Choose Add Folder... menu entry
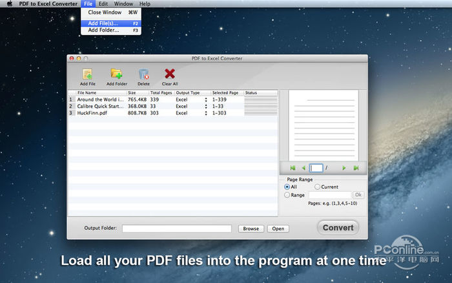 click(x=111, y=30)
